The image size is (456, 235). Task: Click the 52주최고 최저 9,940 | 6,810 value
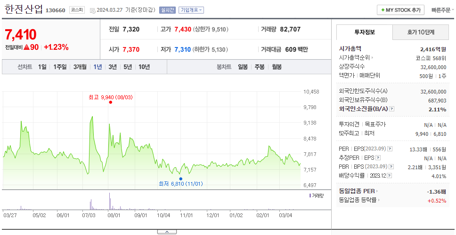(x=431, y=134)
